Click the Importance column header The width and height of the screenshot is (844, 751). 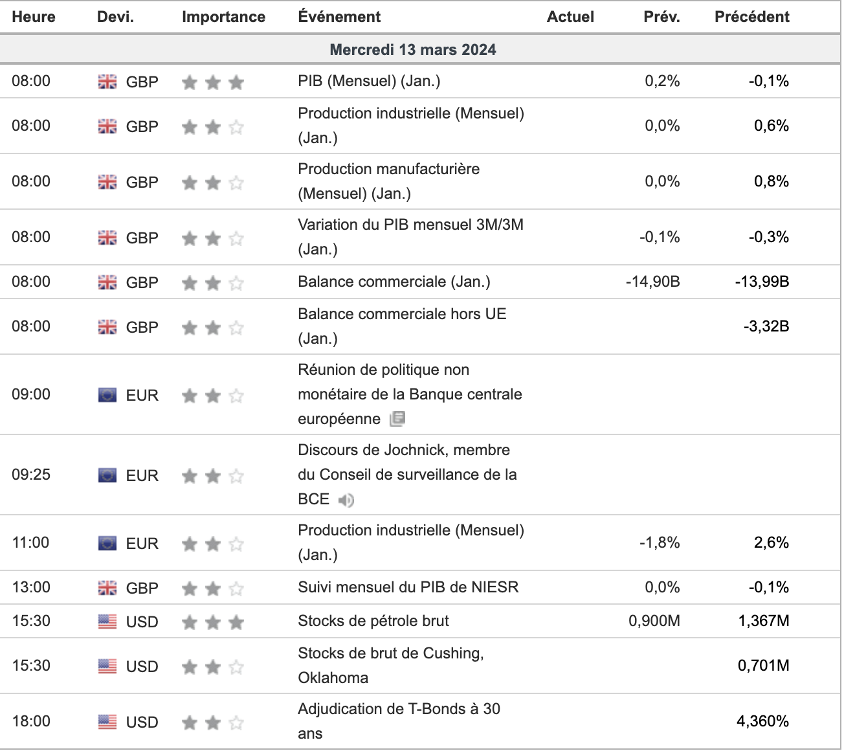(x=224, y=17)
